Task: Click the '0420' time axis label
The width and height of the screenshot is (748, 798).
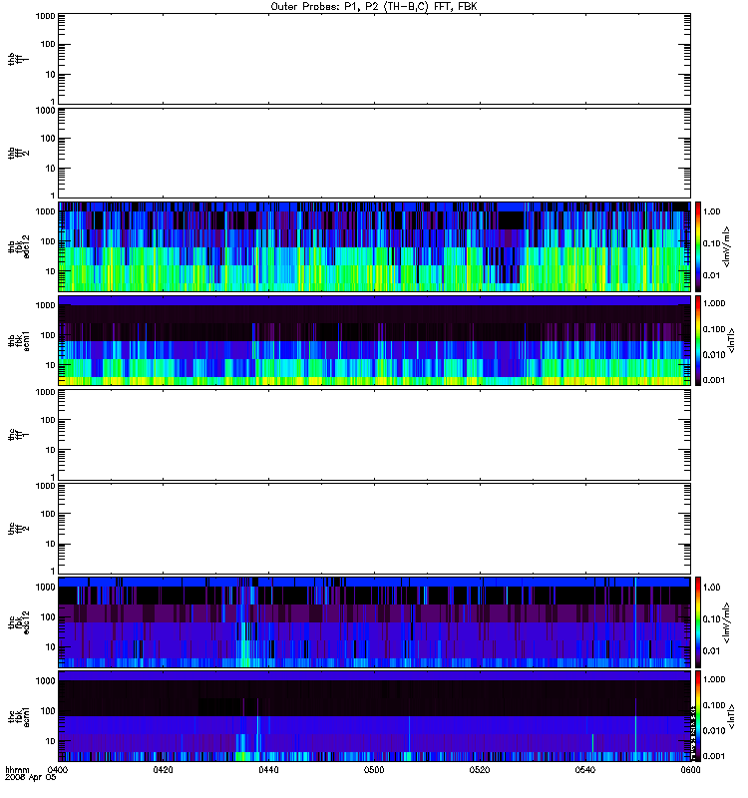Action: 163,770
